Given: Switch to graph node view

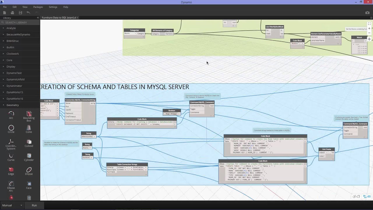Looking at the screenshot, I should tap(367, 197).
